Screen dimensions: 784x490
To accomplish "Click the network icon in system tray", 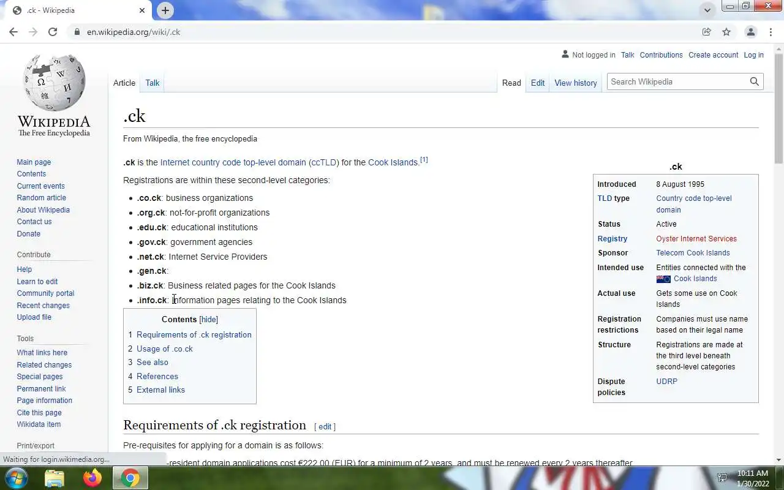I will click(722, 478).
